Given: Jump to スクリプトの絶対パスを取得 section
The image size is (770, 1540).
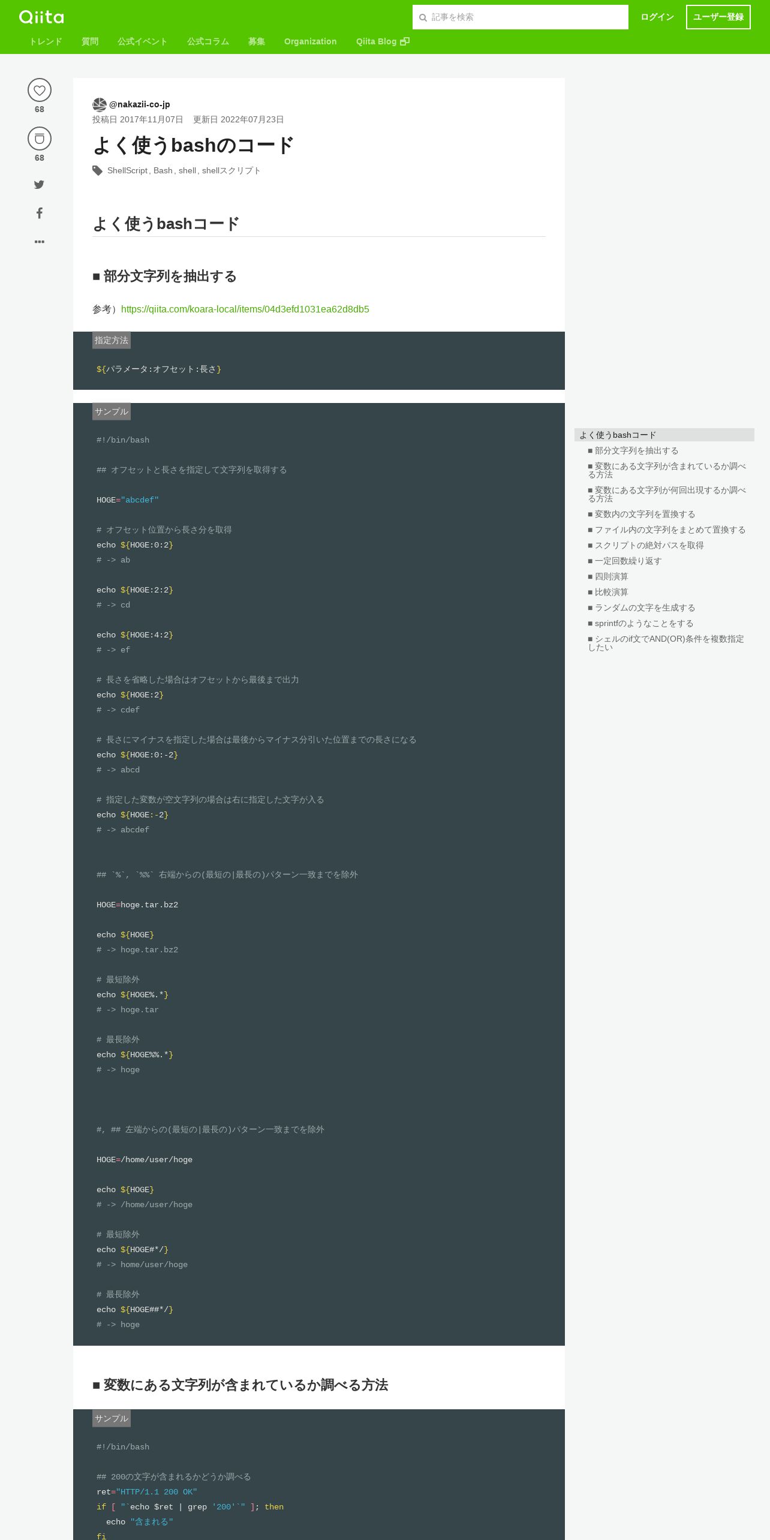Looking at the screenshot, I should coord(646,545).
